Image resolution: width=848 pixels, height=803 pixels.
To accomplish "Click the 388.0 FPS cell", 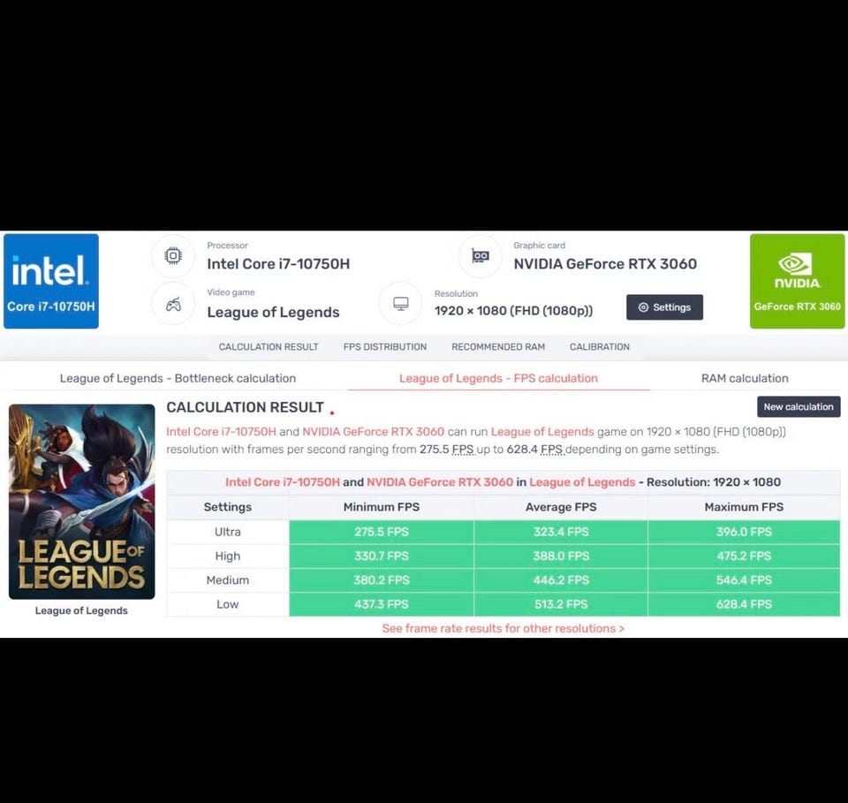I will click(561, 556).
